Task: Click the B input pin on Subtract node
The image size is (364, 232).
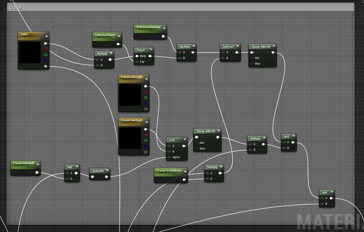Action: [223, 58]
